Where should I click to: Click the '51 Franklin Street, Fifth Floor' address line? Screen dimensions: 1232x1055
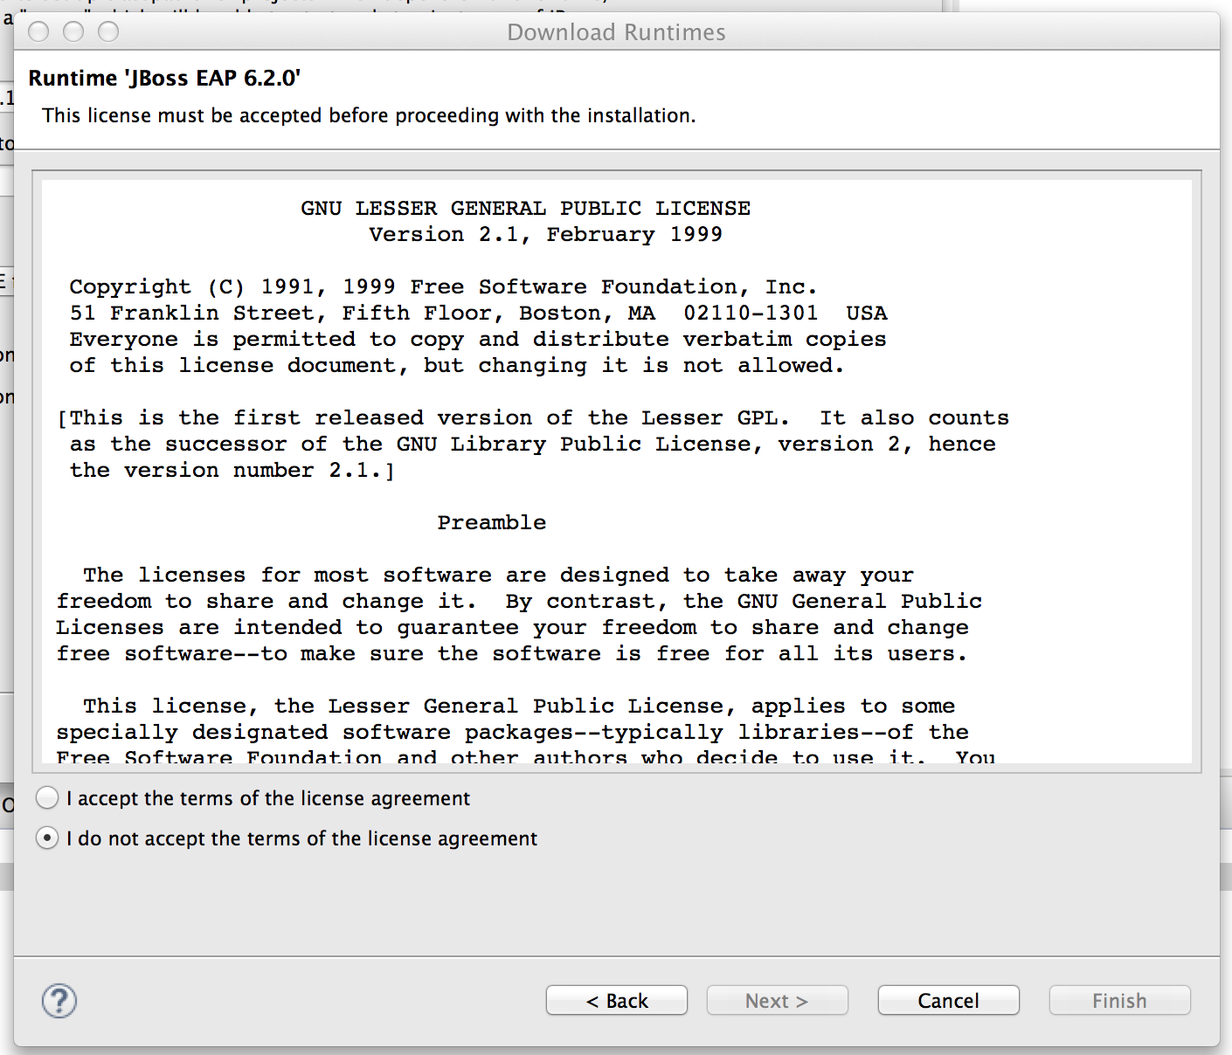click(479, 314)
